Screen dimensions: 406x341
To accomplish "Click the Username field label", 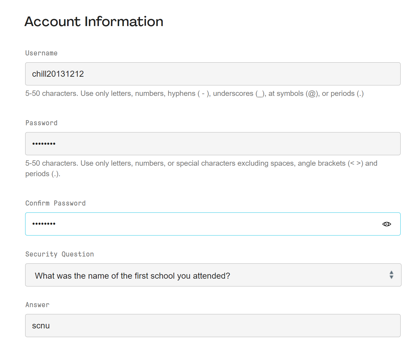I will click(41, 53).
